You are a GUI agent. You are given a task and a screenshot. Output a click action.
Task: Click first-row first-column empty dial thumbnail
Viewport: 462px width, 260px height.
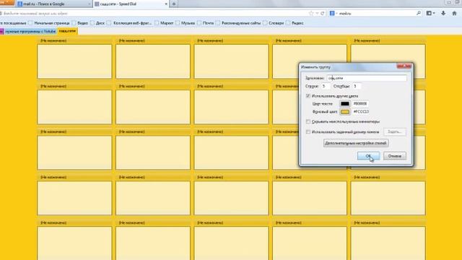tap(74, 61)
